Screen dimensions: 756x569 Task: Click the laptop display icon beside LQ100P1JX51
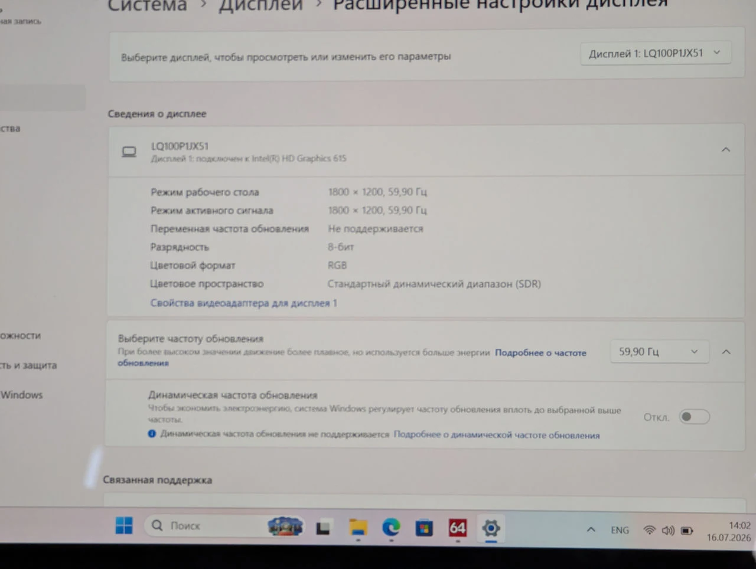[129, 152]
